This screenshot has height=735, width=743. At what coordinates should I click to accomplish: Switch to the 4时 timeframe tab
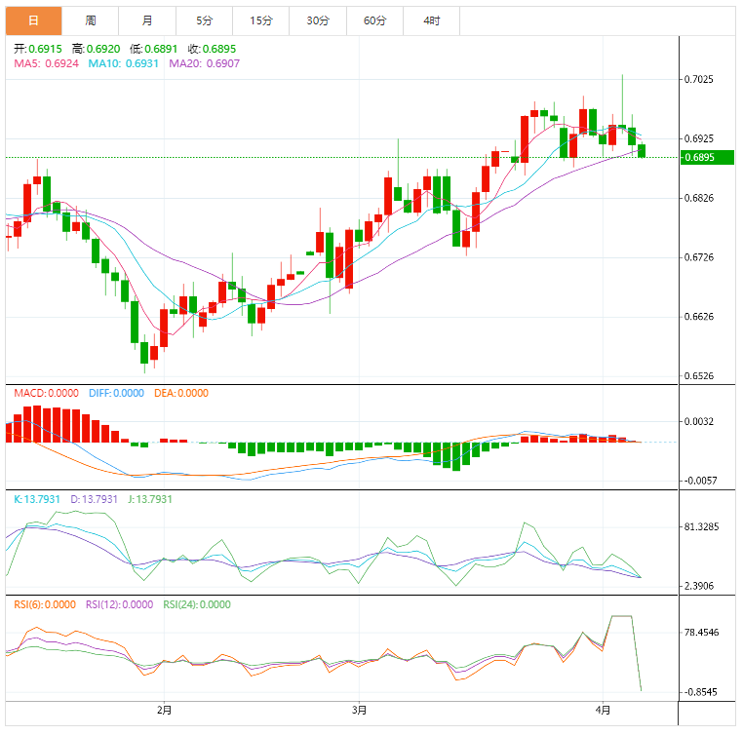(x=432, y=20)
